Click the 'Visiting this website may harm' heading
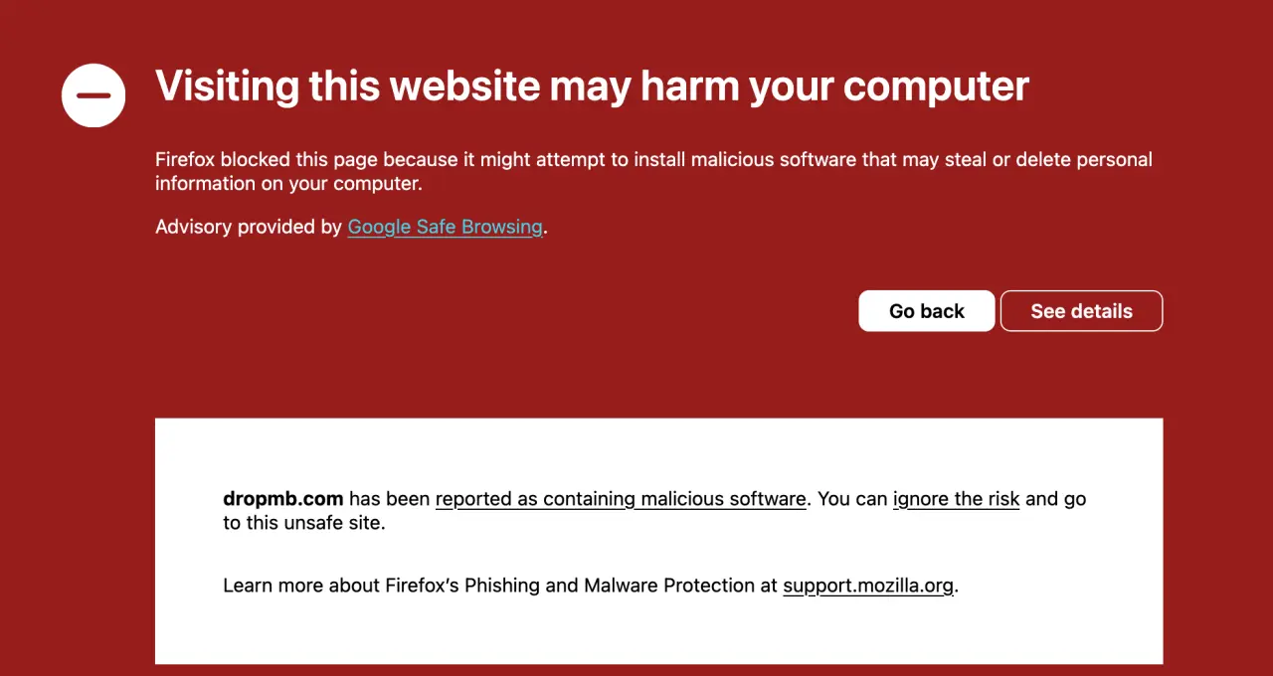This screenshot has height=676, width=1273. point(592,86)
